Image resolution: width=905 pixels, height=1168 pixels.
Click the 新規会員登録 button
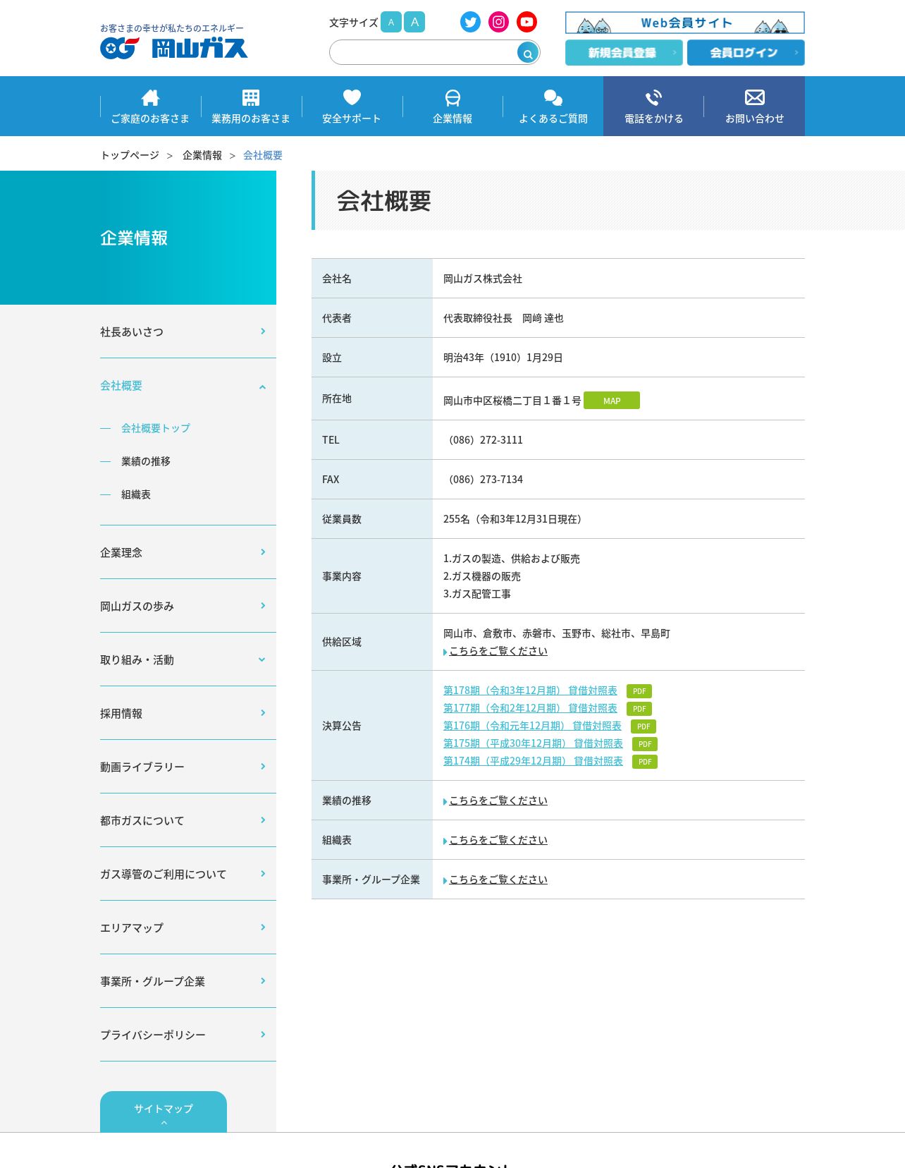click(x=624, y=53)
